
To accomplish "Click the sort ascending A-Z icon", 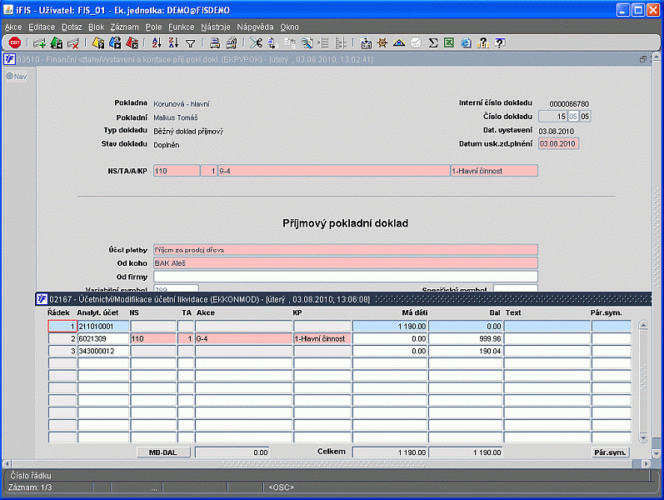I will [x=156, y=42].
